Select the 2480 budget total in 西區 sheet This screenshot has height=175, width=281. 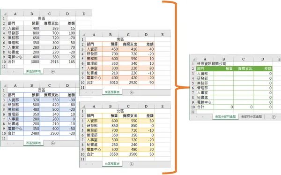31,133
